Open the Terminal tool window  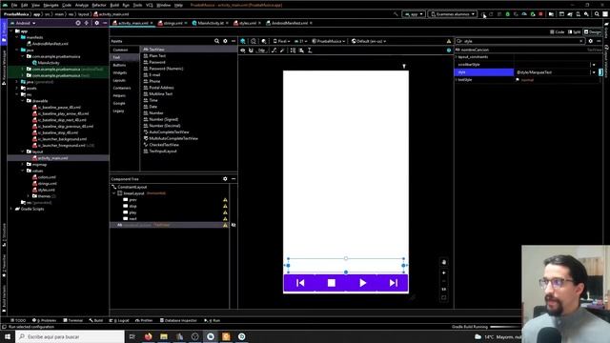click(x=72, y=320)
